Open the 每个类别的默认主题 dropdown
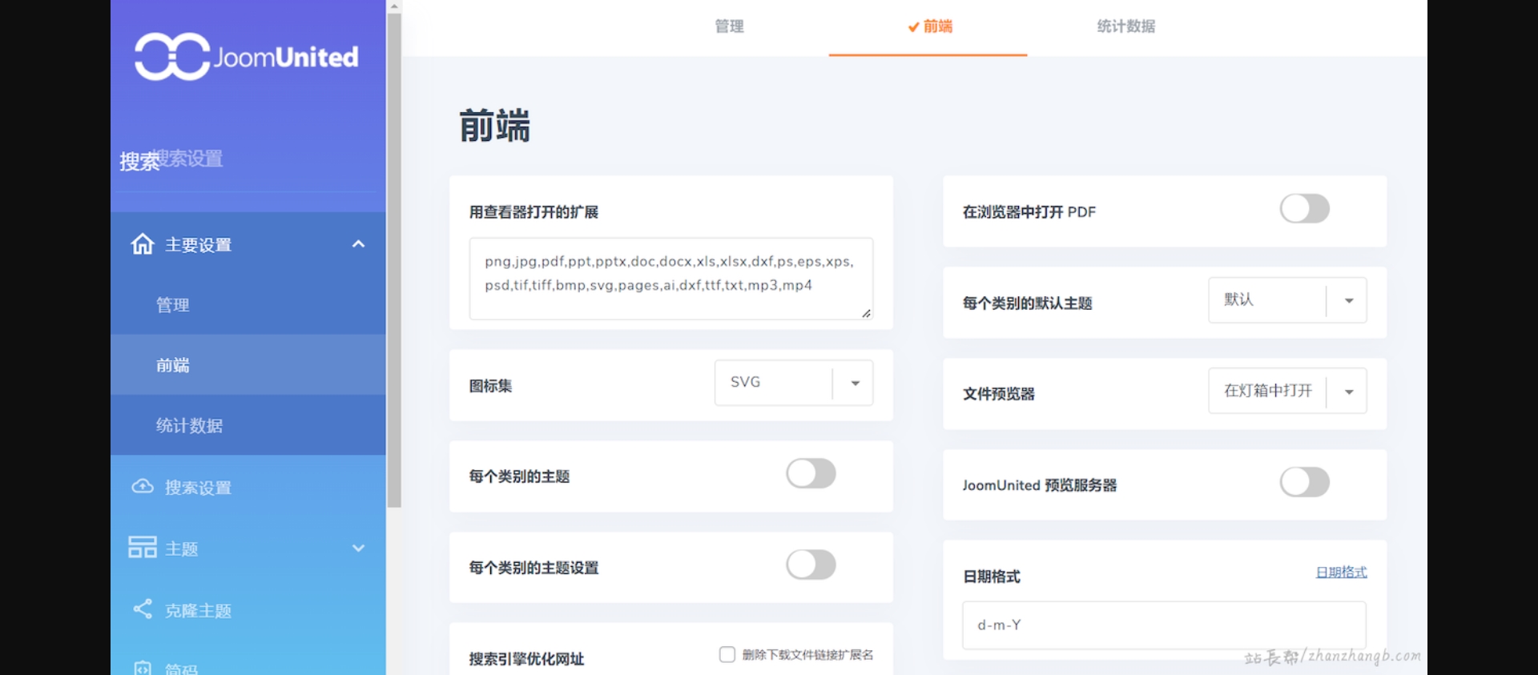The image size is (1538, 675). [x=1286, y=300]
